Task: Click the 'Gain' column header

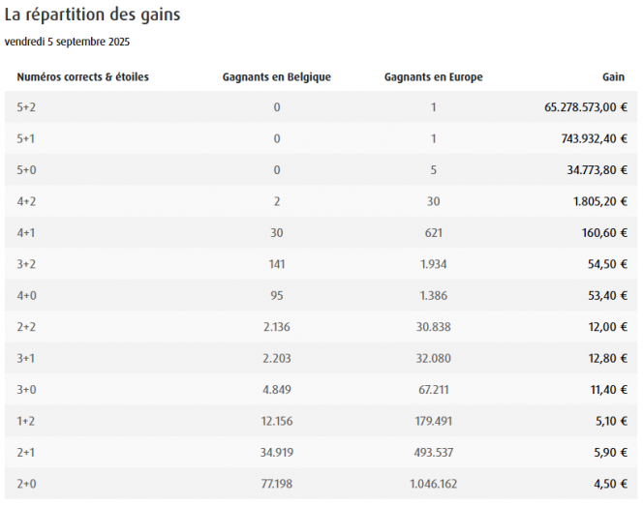Action: 614,76
